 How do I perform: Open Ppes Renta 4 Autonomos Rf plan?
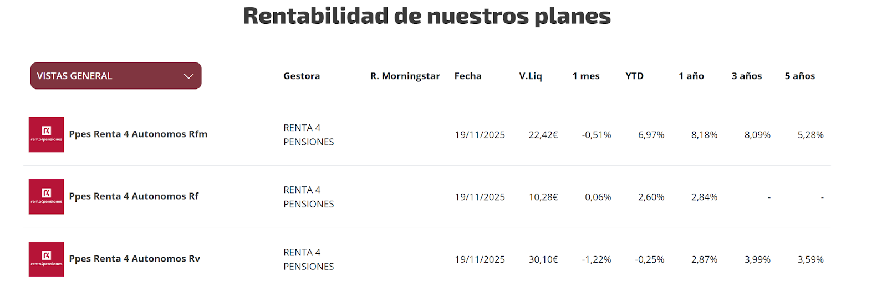134,196
